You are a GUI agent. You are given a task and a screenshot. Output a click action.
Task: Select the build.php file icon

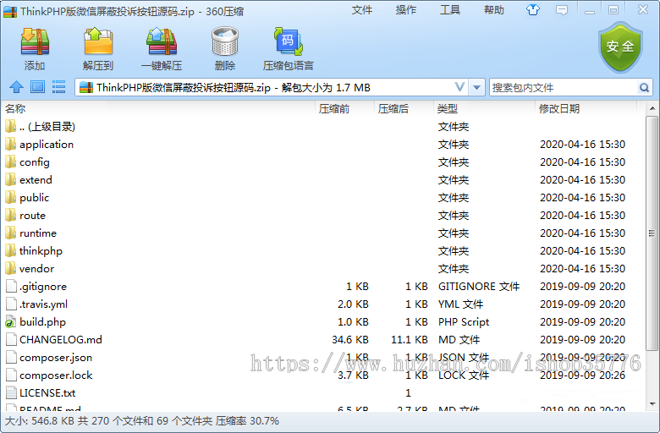coord(11,321)
